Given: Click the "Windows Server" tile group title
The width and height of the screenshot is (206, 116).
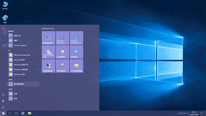Looking at the screenshot, I should 48,28.
